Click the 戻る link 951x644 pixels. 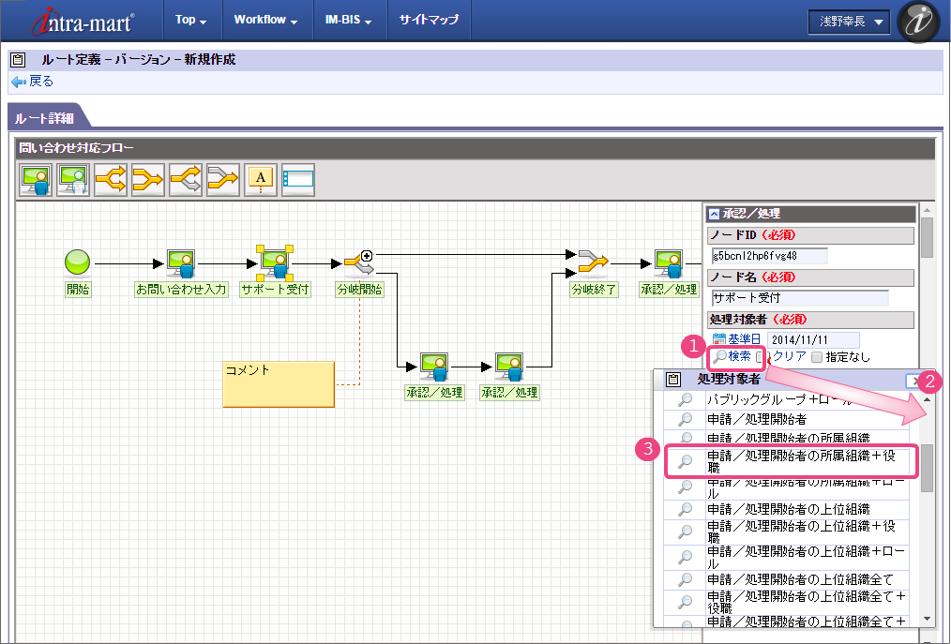pyautogui.click(x=41, y=82)
